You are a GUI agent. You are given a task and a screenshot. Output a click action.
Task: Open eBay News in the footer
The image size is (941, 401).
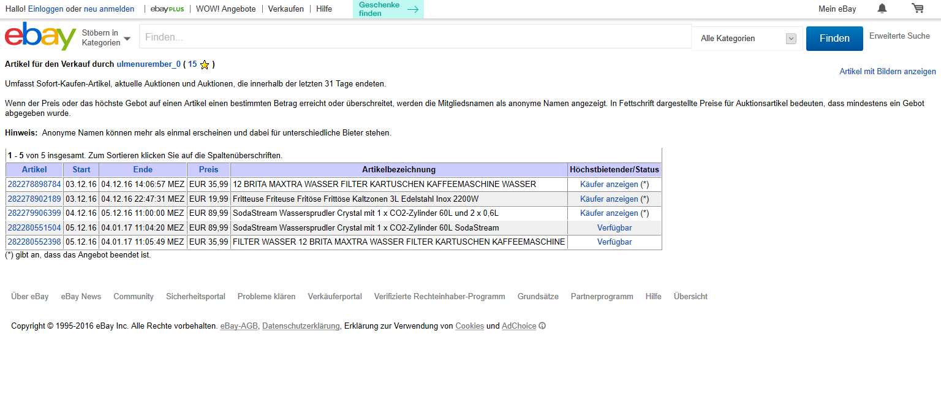point(81,297)
